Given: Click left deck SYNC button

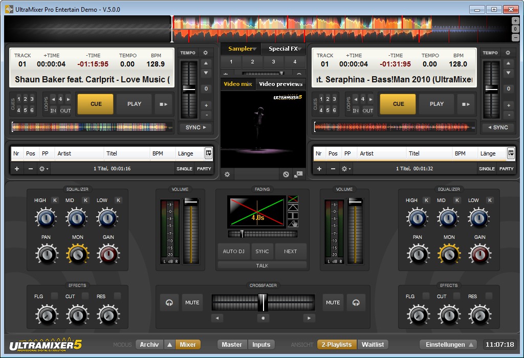Looking at the screenshot, I should point(196,127).
